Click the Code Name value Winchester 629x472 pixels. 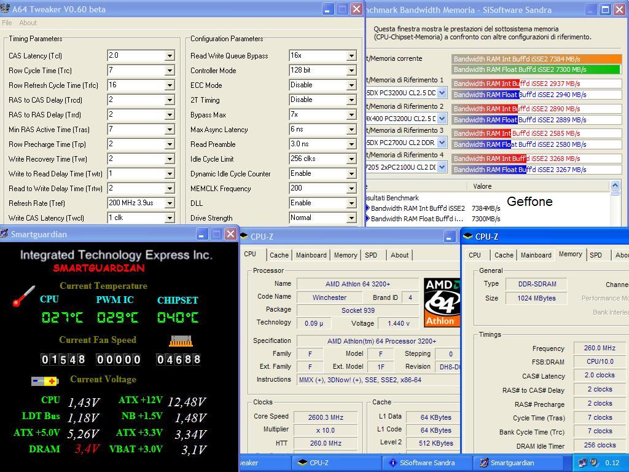point(329,297)
